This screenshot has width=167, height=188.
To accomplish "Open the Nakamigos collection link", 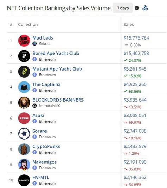I will coord(44,162).
